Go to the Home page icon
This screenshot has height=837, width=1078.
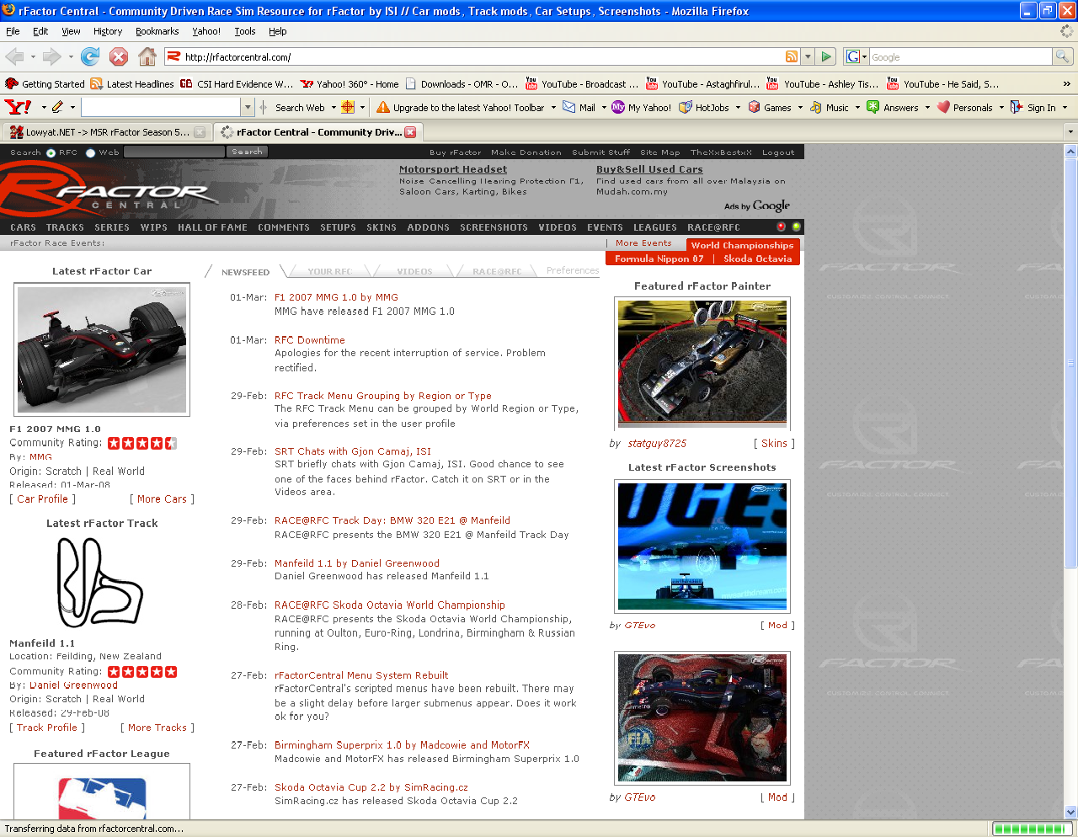[147, 57]
